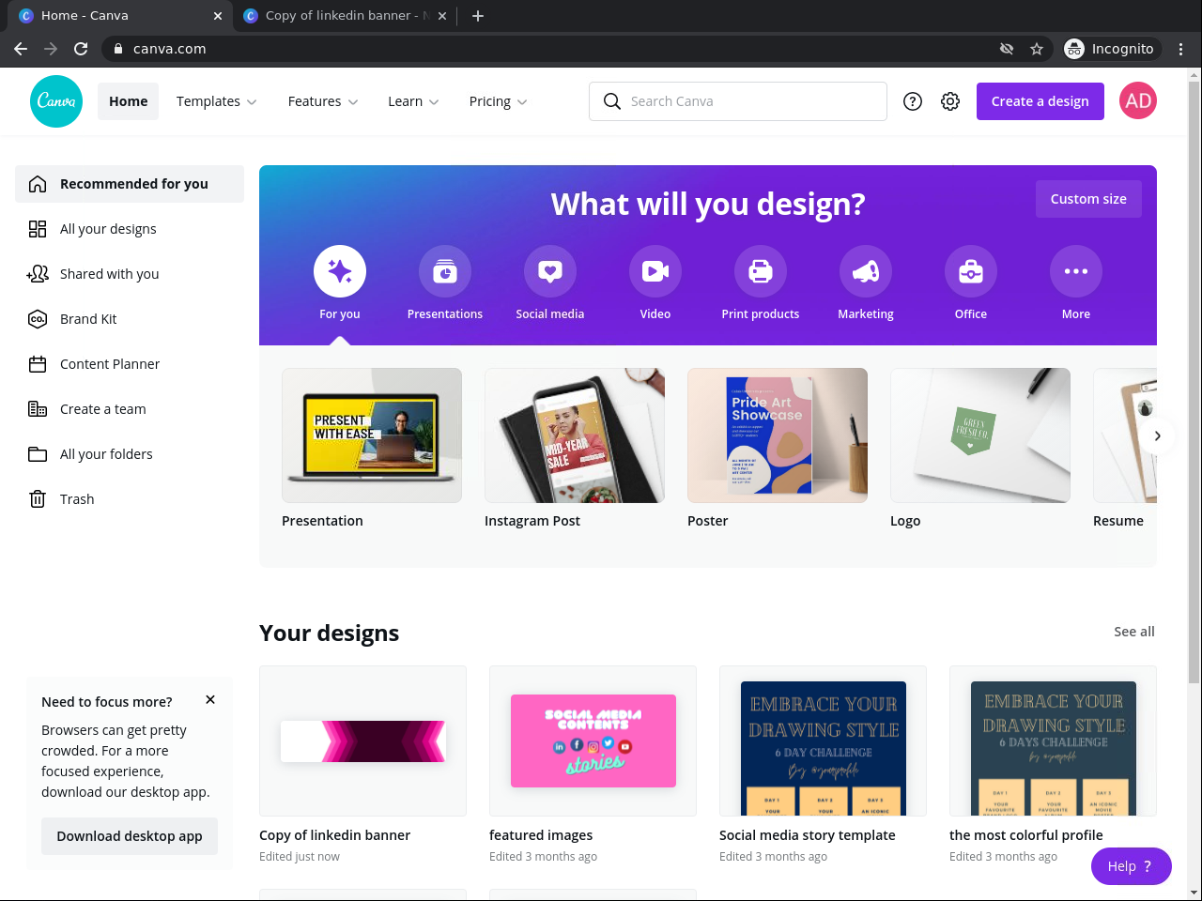Open the Help question mark icon in header
The height and width of the screenshot is (901, 1202).
pyautogui.click(x=913, y=101)
